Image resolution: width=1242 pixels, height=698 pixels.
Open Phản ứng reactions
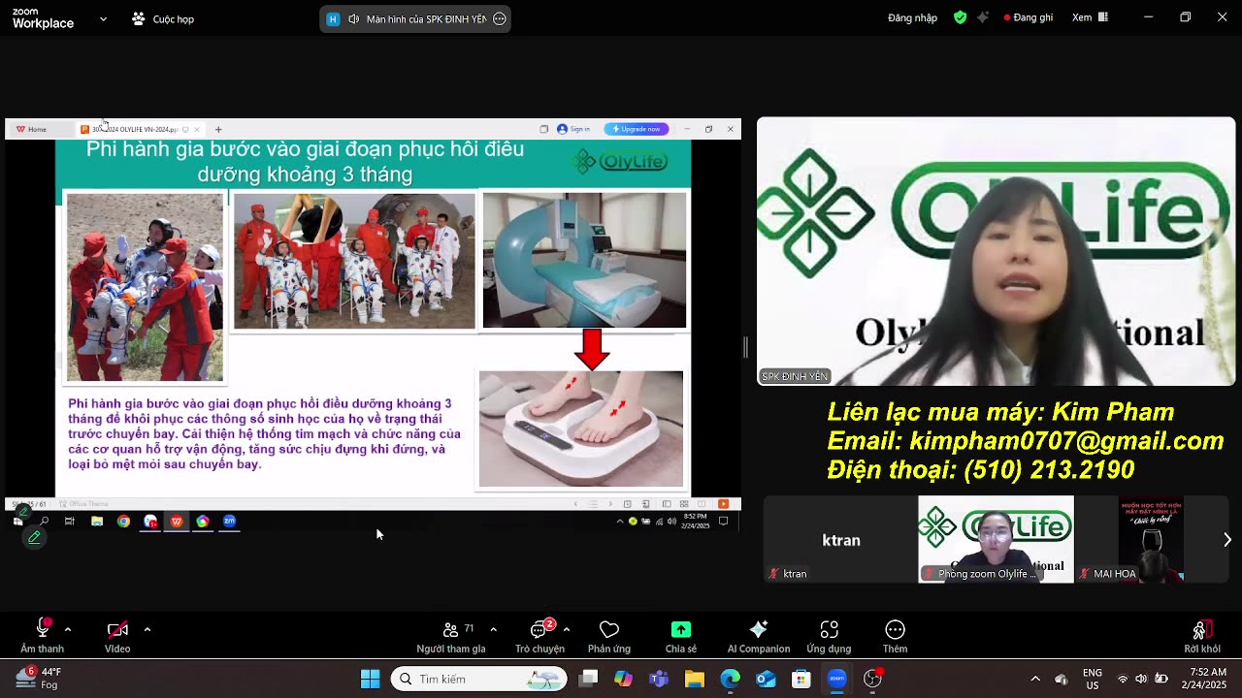[x=609, y=635]
